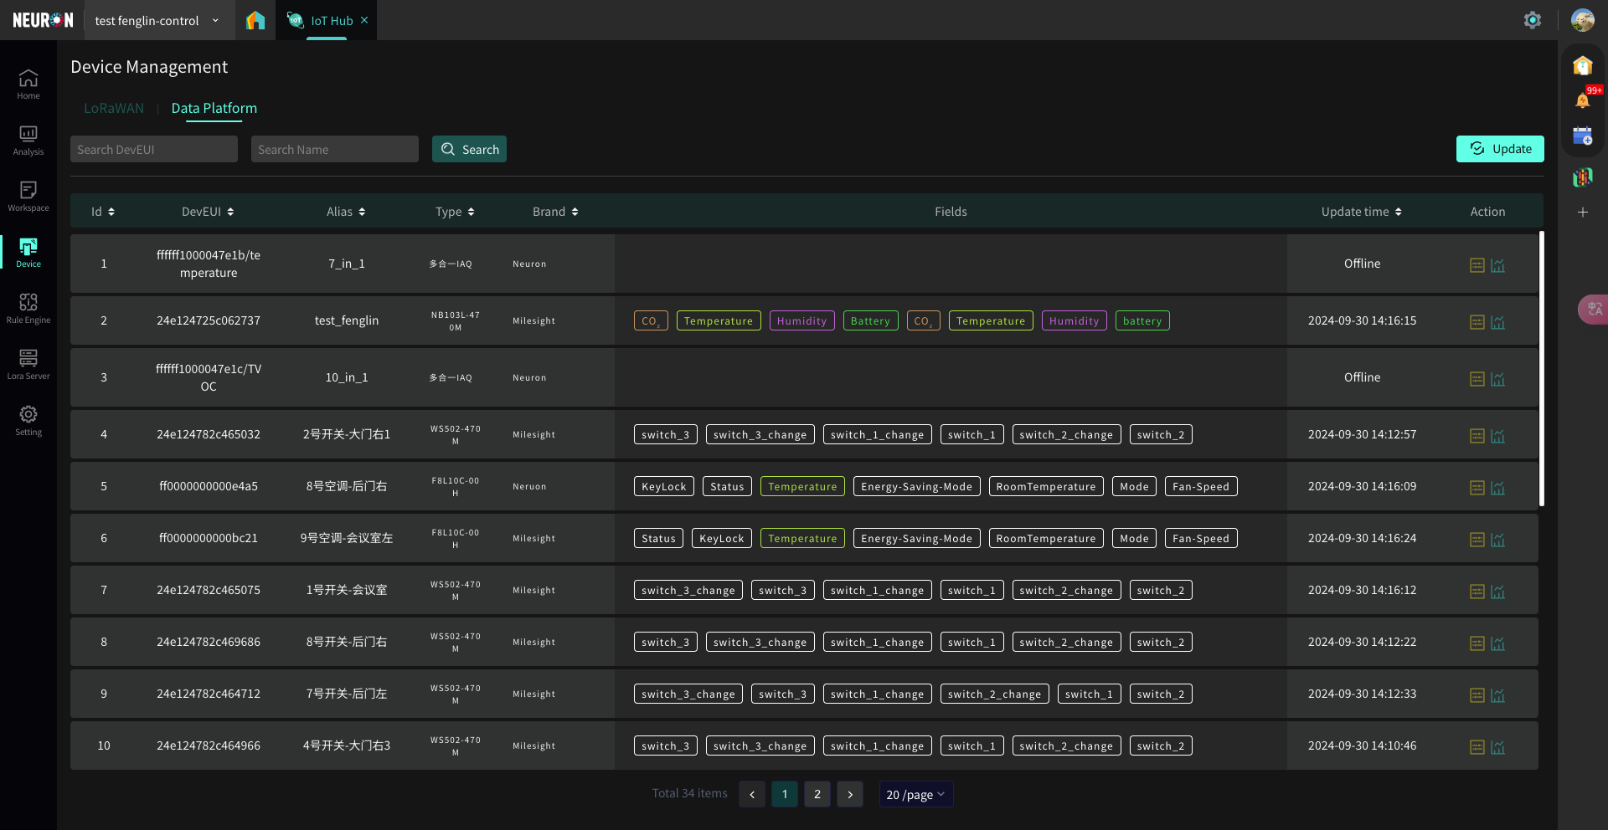
Task: Open the Rule Engine sidebar item
Action: [28, 308]
